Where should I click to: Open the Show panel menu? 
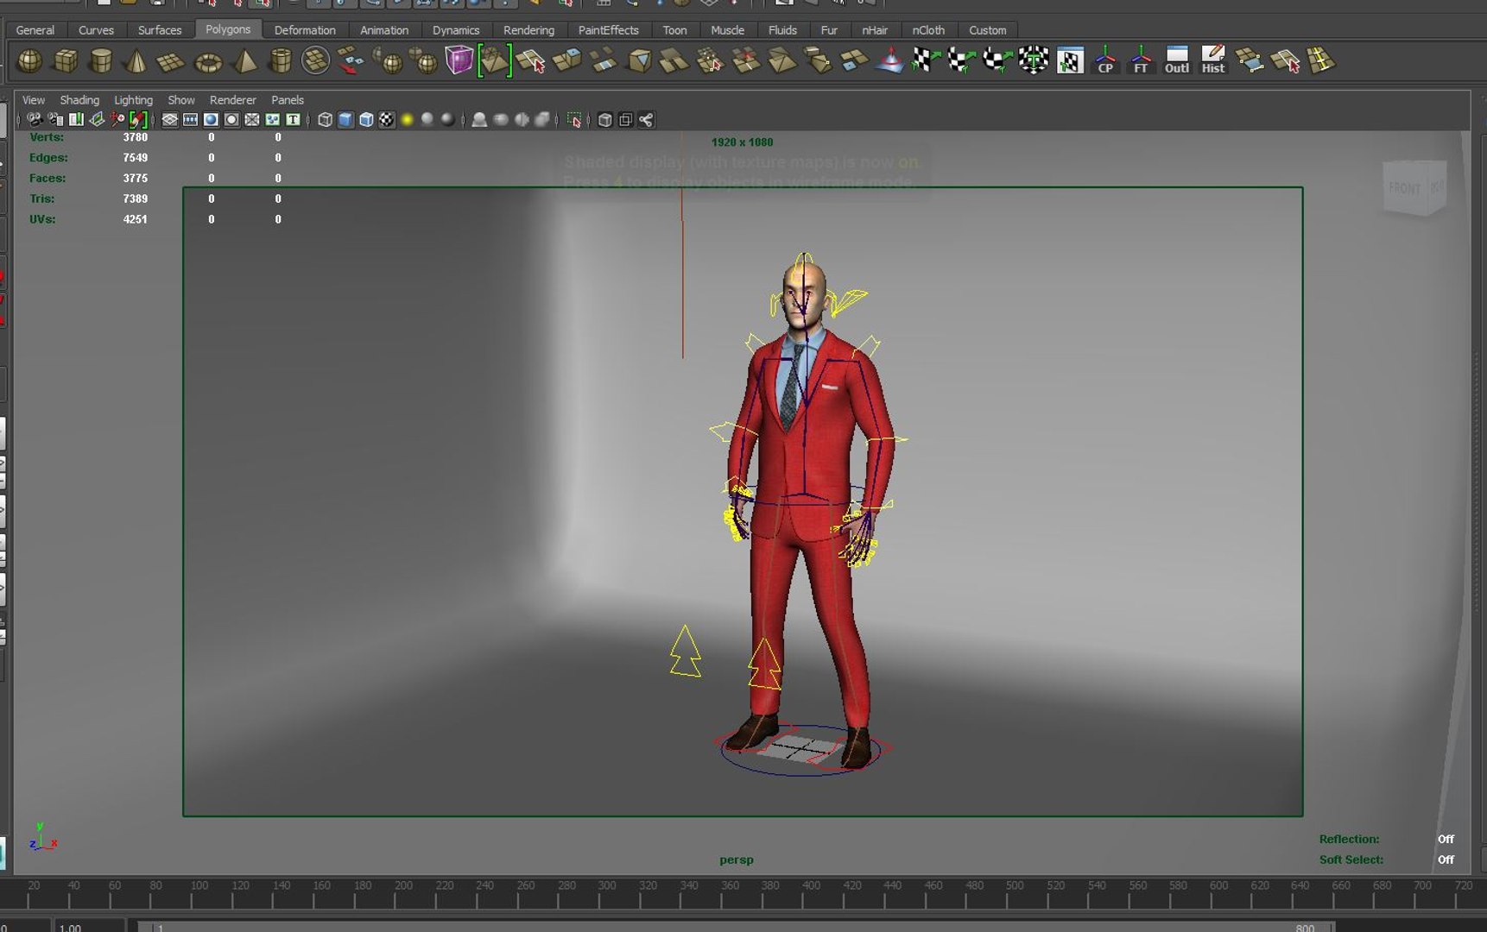click(181, 100)
